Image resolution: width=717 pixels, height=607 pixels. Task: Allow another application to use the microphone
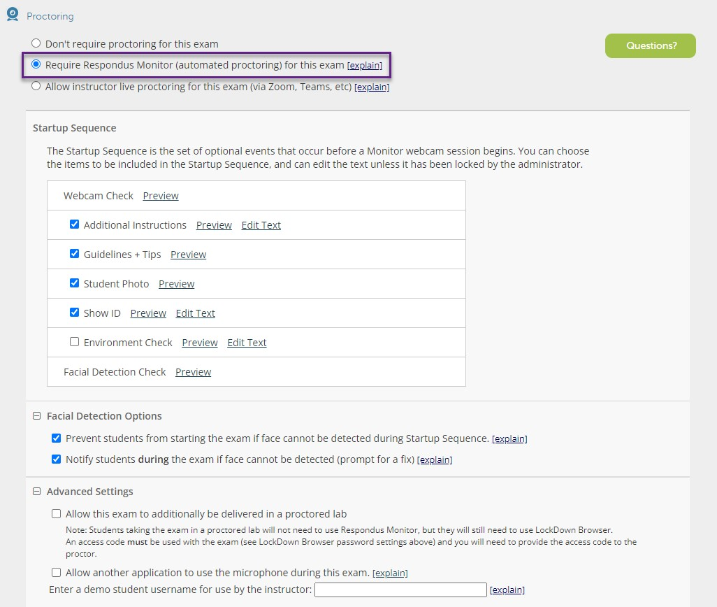(x=56, y=572)
